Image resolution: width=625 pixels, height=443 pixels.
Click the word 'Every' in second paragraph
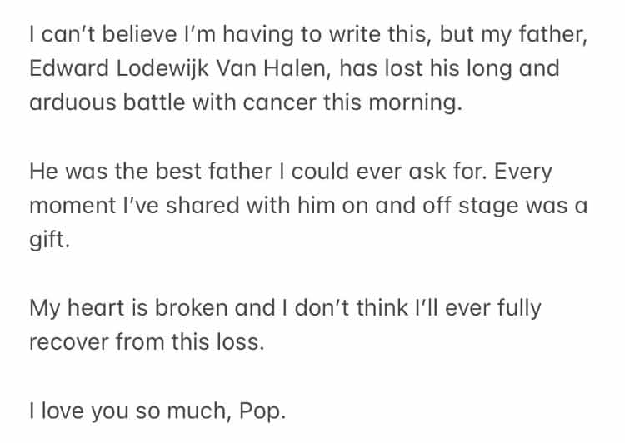pos(523,172)
